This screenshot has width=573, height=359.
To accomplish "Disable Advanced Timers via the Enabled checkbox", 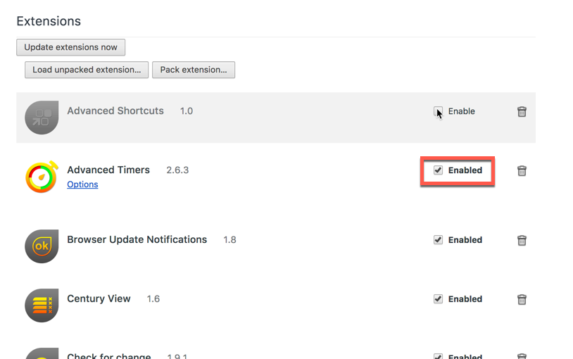I will click(x=438, y=170).
